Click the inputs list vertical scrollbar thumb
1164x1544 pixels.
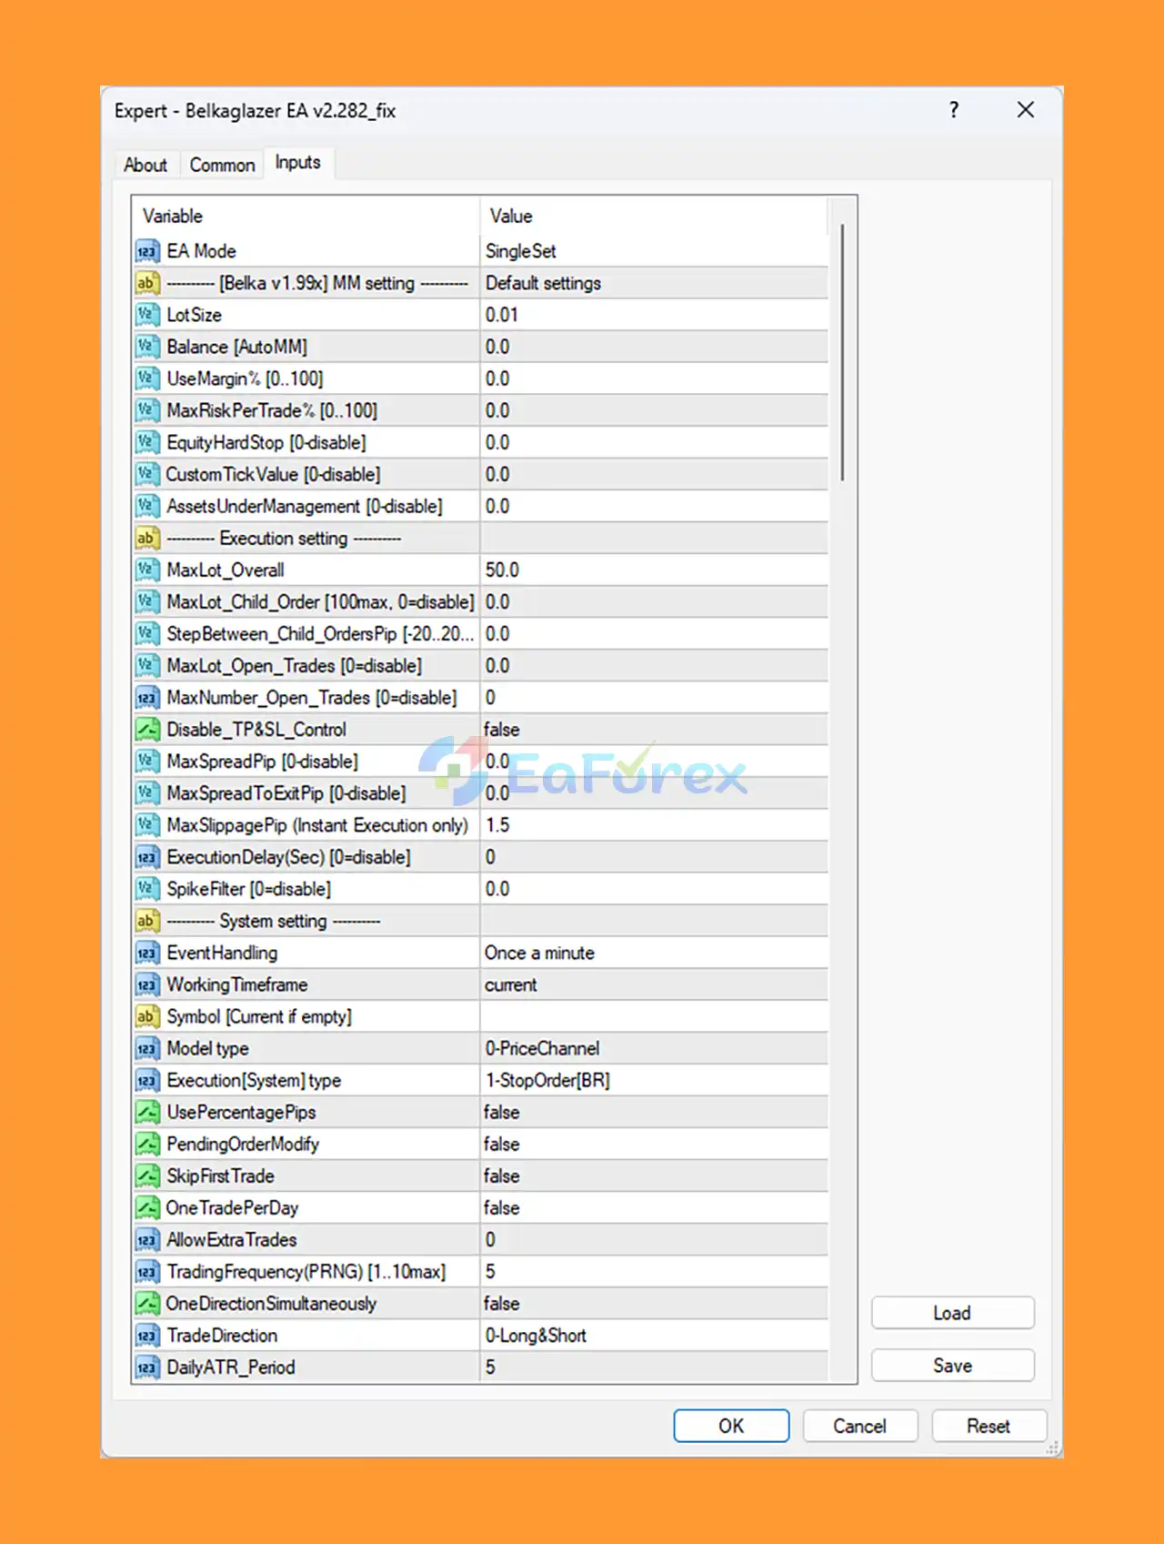842,352
